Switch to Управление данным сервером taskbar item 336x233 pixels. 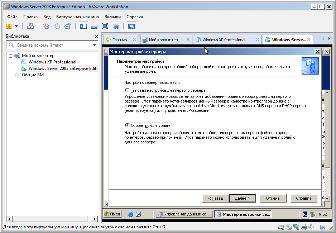pyautogui.click(x=184, y=214)
